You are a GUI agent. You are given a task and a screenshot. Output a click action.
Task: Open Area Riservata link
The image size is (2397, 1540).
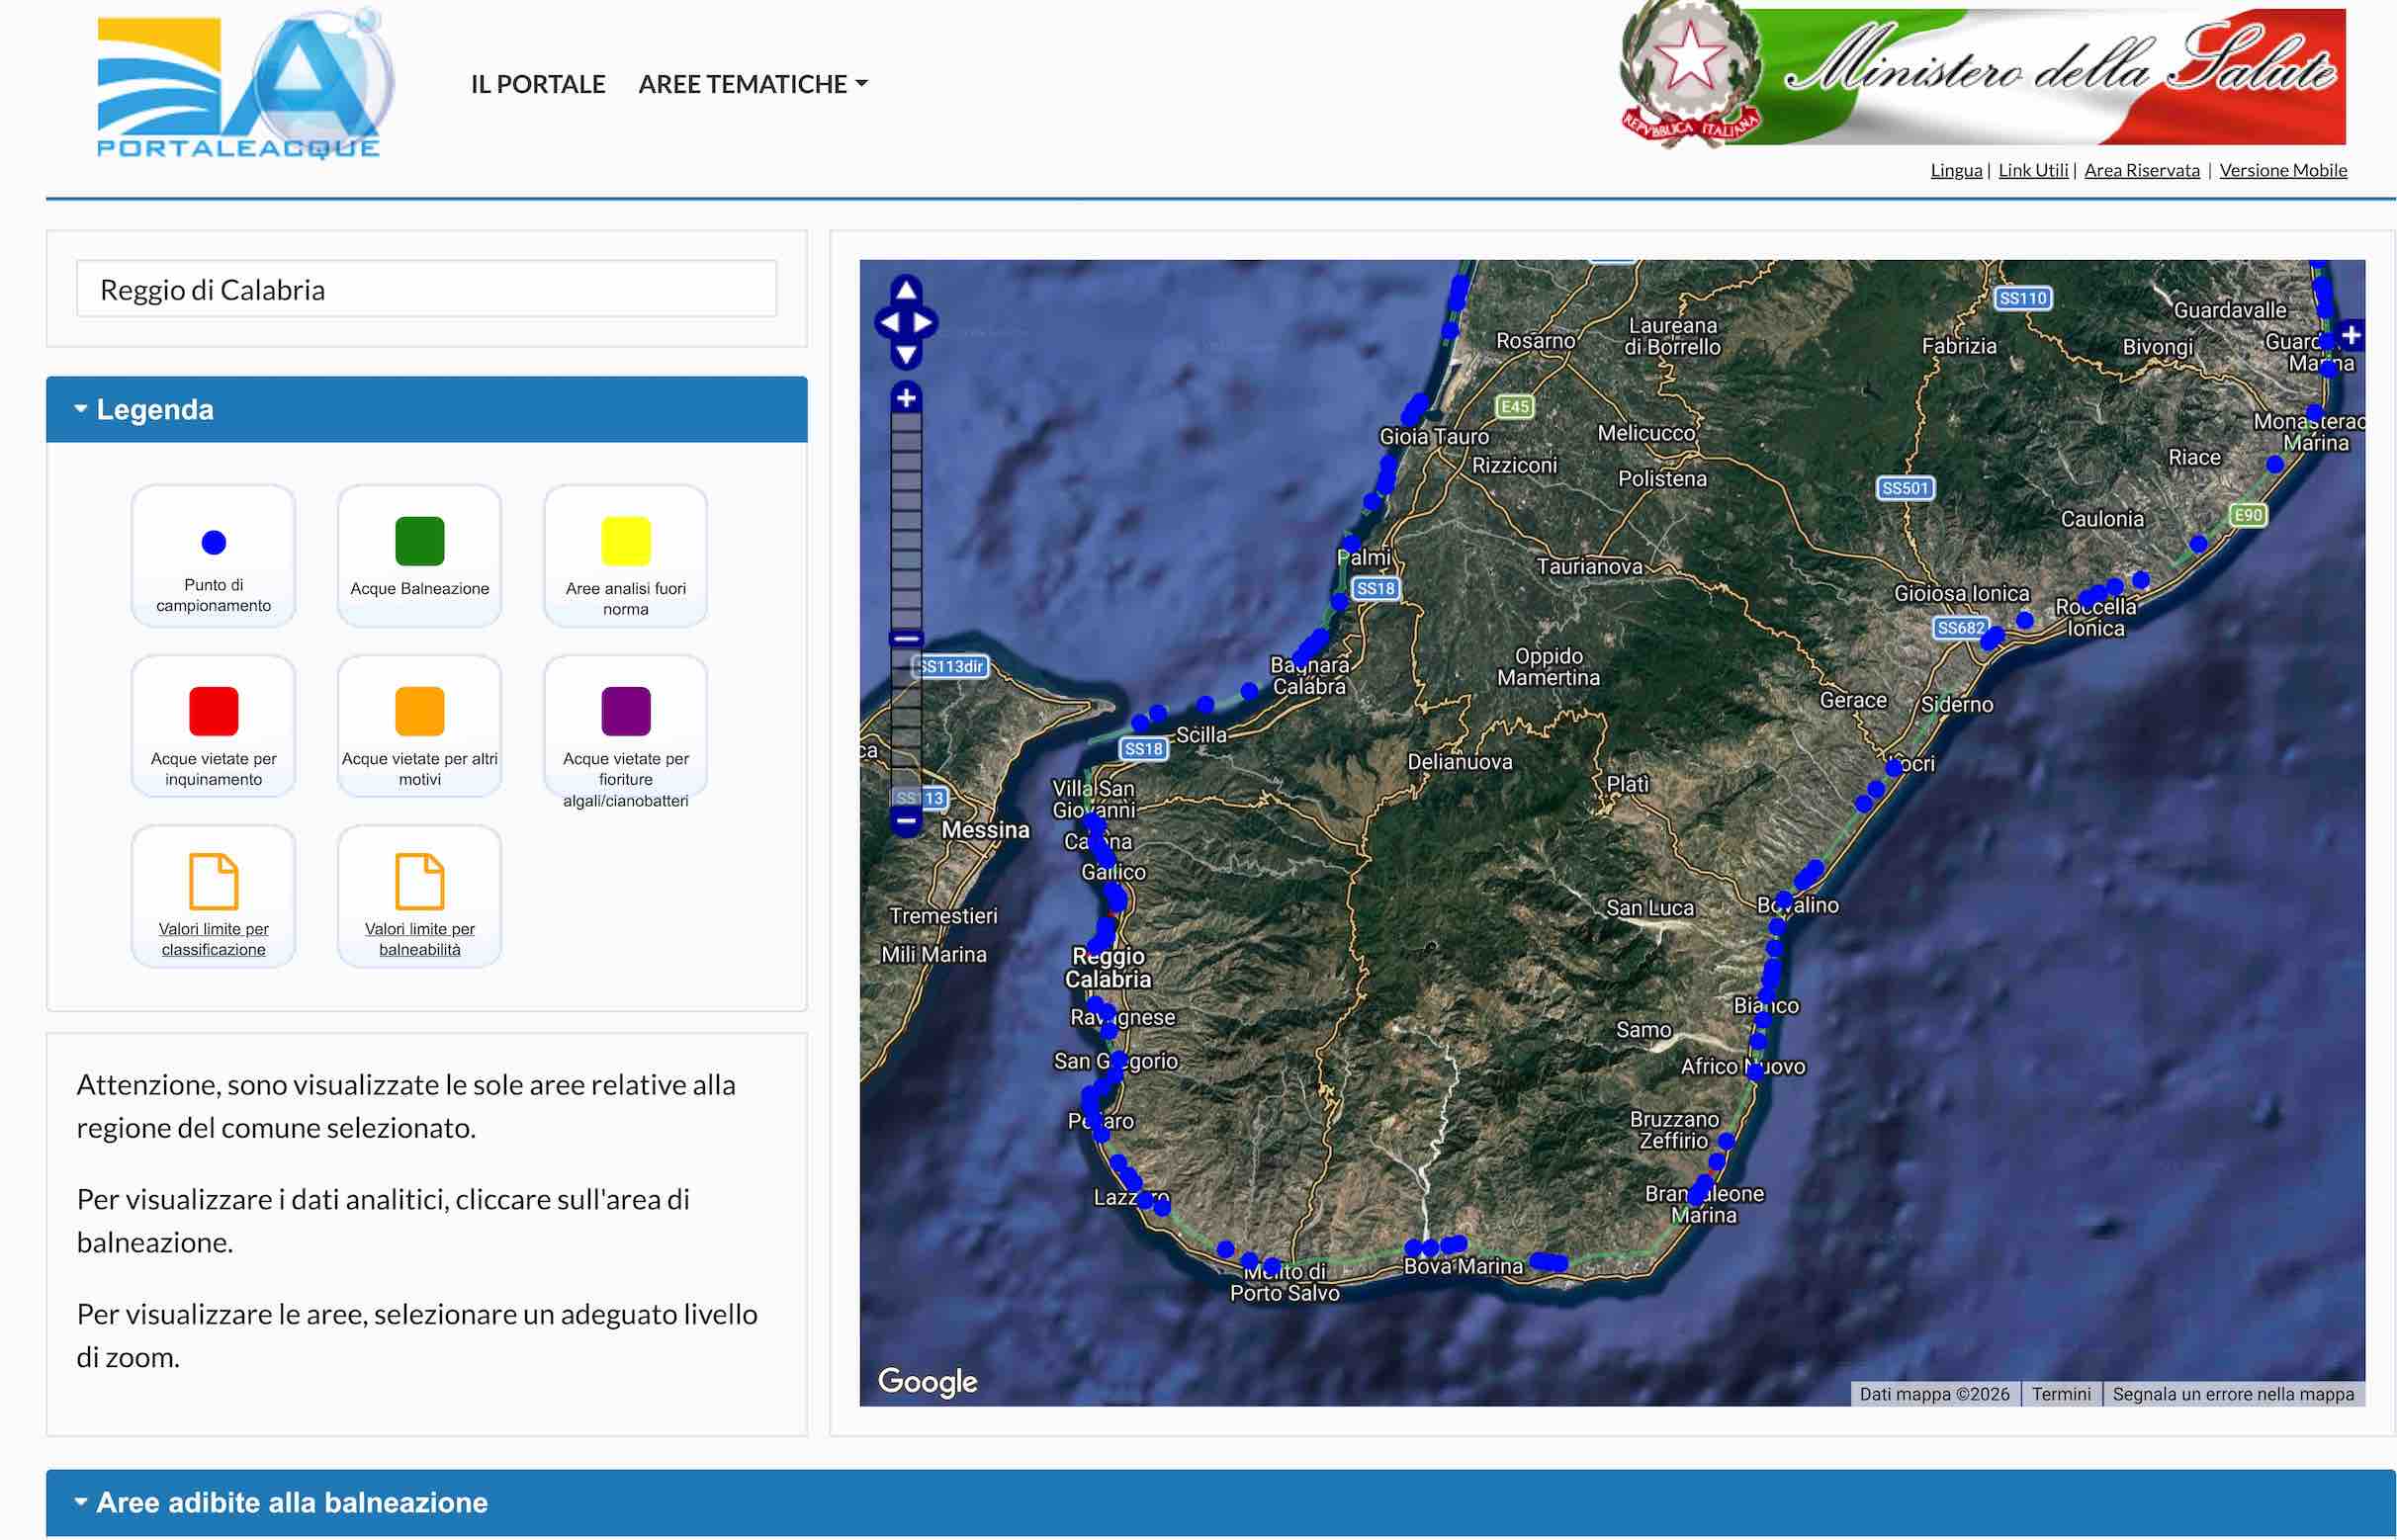coord(2141,170)
